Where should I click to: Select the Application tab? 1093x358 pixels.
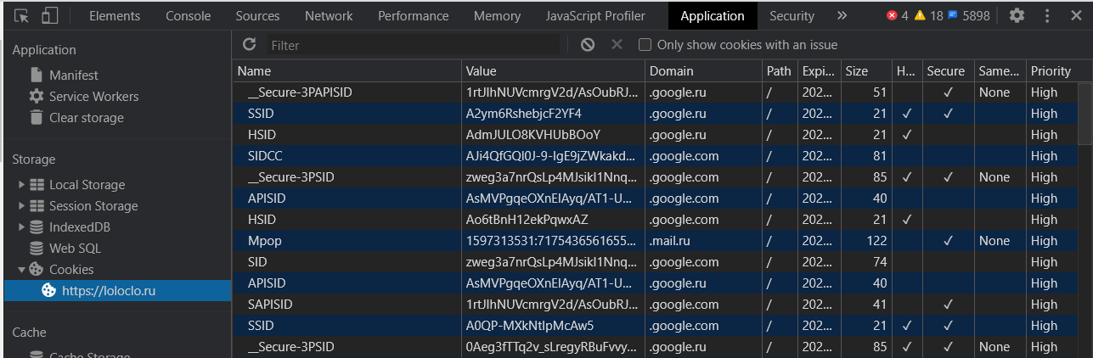[712, 16]
